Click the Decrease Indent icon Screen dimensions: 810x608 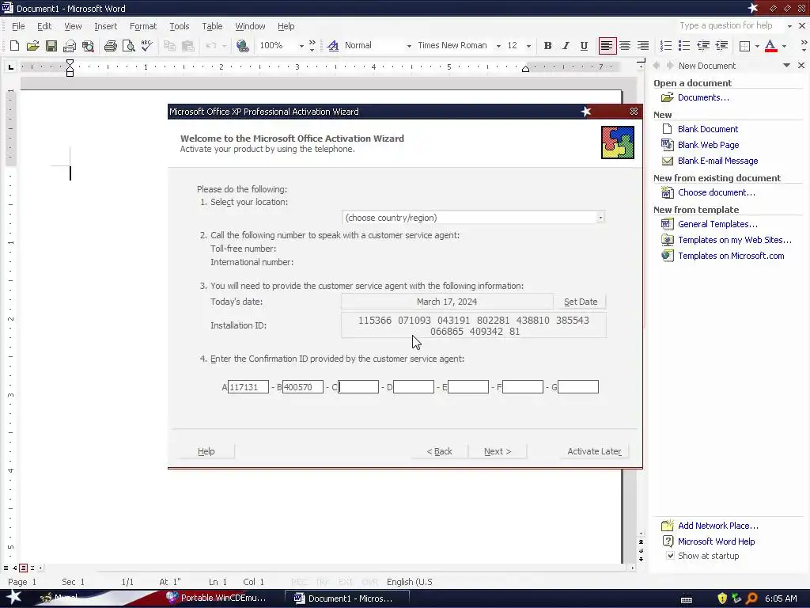pyautogui.click(x=702, y=46)
